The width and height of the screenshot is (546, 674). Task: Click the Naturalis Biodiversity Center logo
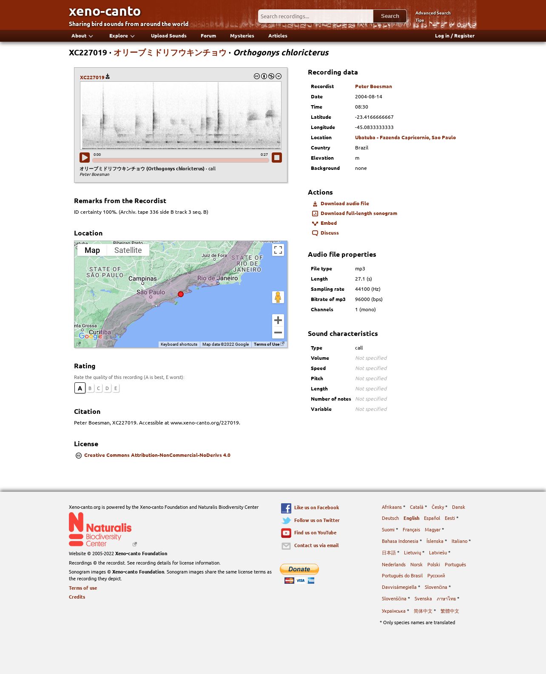point(100,529)
